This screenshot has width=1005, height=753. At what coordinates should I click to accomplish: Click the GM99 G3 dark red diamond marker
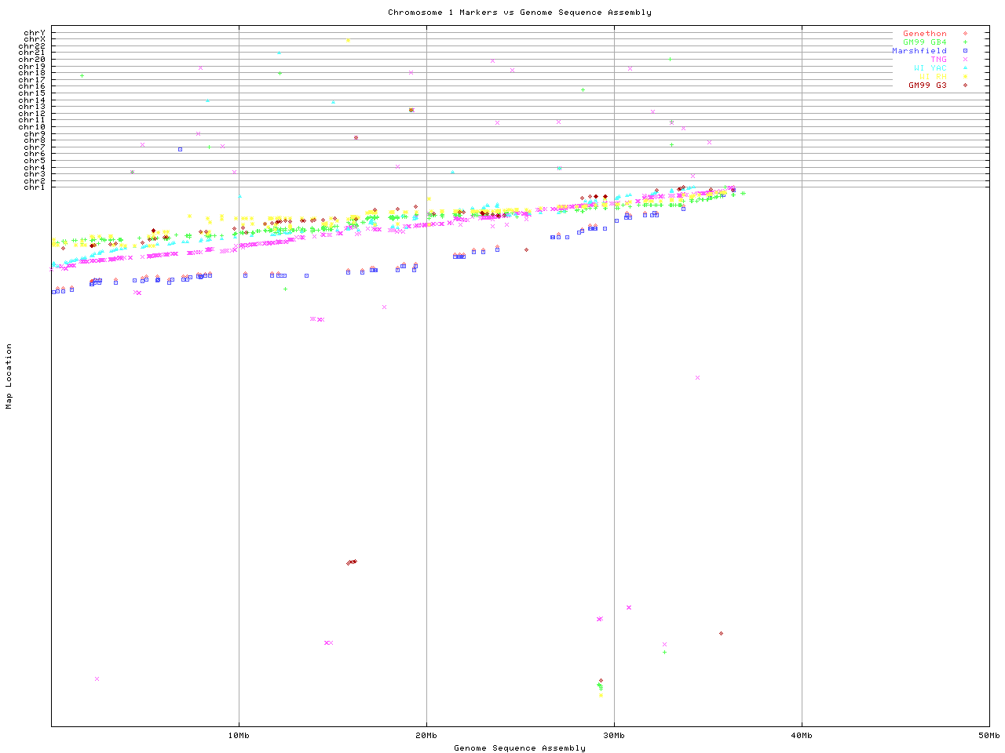point(965,85)
